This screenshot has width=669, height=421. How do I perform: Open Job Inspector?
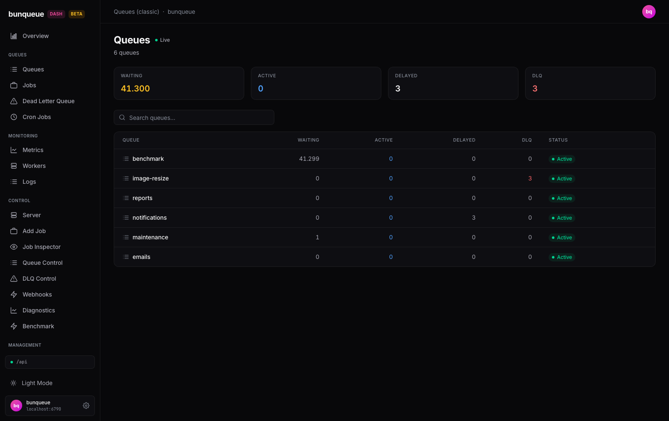pyautogui.click(x=50, y=247)
